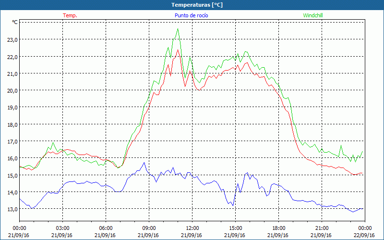The width and height of the screenshot is (384, 240).
Task: Click the 16,0 y-axis value
Action: (x=12, y=158)
